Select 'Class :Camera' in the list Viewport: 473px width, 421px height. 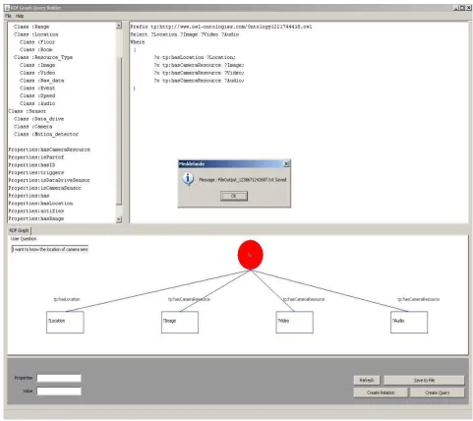pos(33,126)
